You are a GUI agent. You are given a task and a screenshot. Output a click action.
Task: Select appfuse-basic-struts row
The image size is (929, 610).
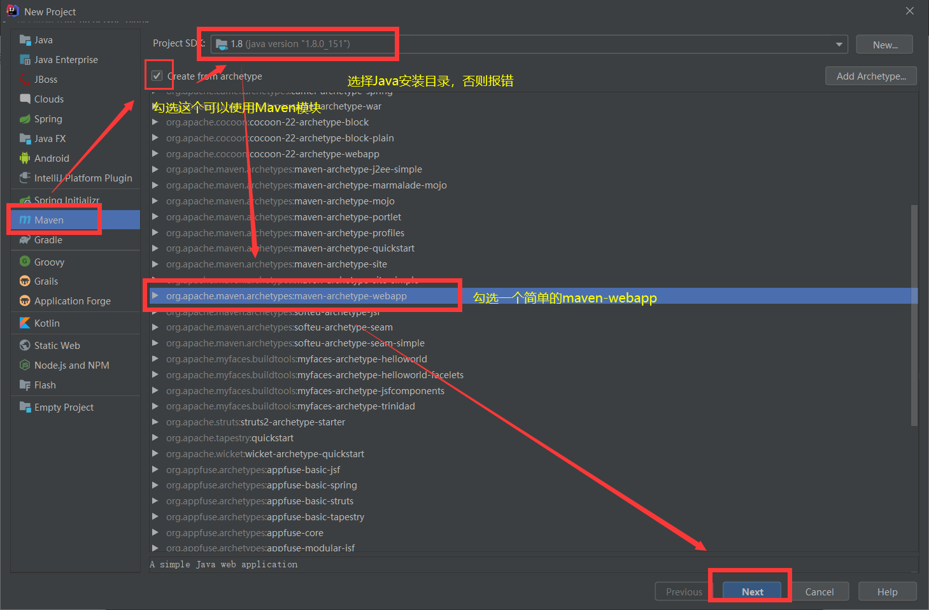[x=532, y=501]
